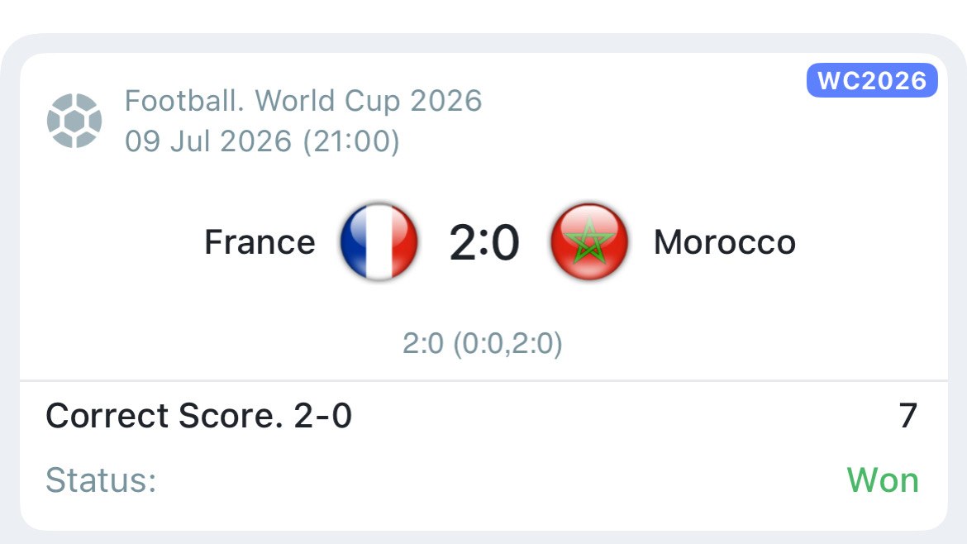
Task: Select the France team name
Action: [260, 241]
